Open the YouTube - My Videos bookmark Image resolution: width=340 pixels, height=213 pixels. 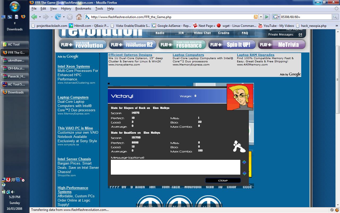[x=276, y=26]
